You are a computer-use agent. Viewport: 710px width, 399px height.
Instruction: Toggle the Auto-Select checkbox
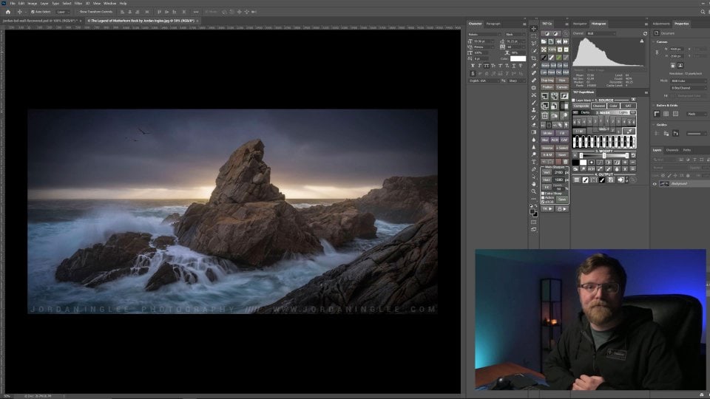click(33, 12)
